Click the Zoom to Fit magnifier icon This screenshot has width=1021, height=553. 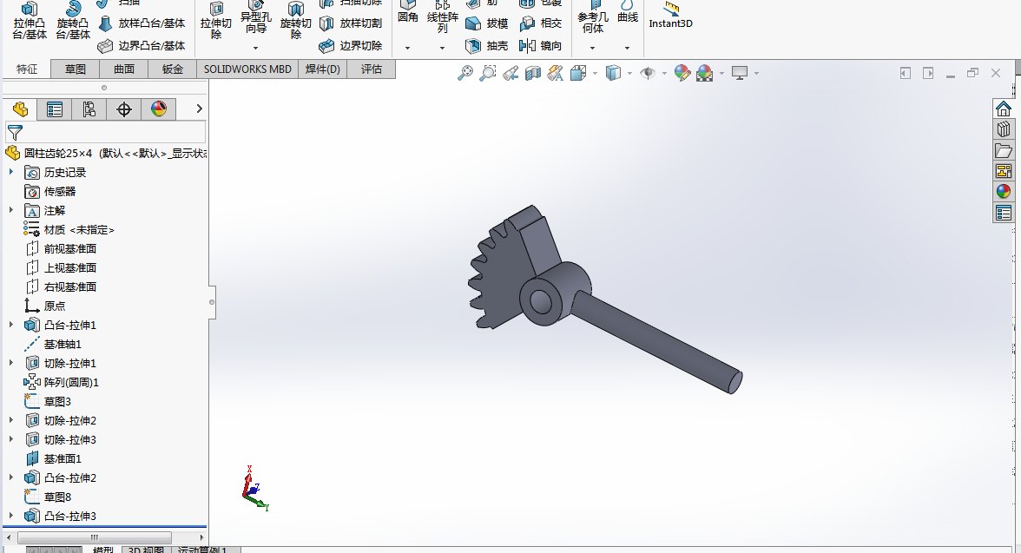pyautogui.click(x=465, y=73)
